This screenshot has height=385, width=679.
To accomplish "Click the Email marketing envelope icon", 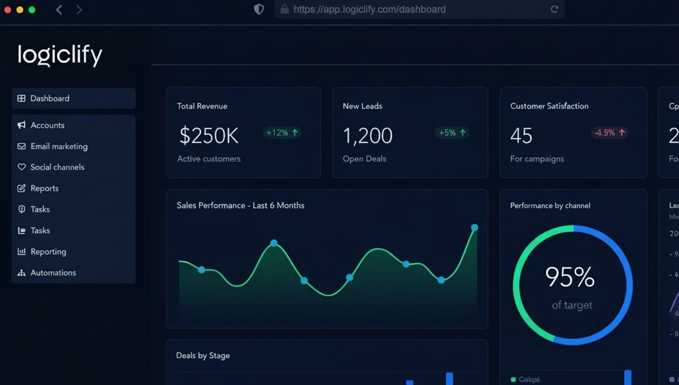I will tap(21, 146).
